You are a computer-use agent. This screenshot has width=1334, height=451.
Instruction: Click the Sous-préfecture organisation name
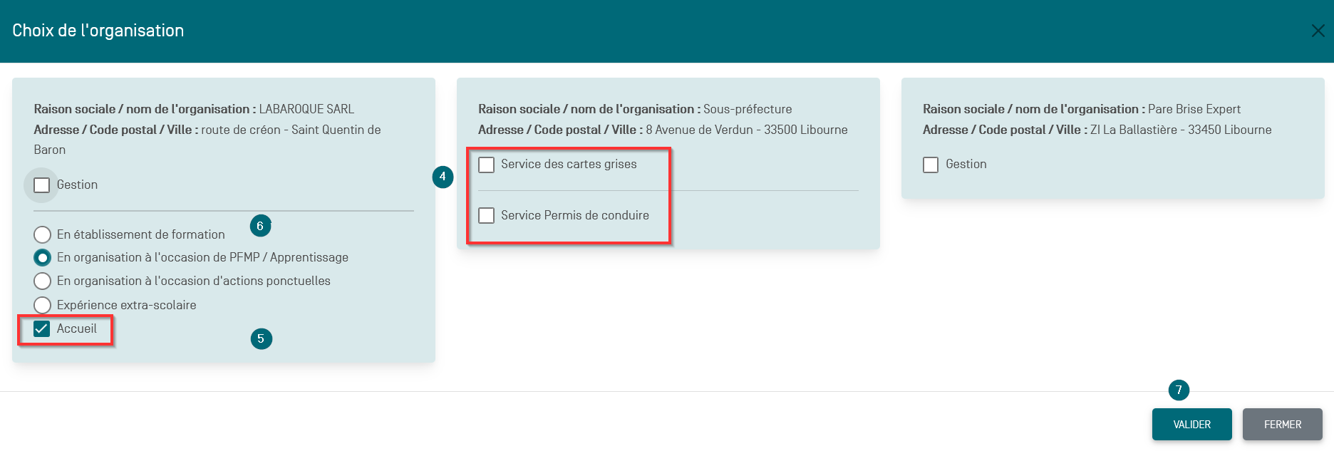pos(748,109)
